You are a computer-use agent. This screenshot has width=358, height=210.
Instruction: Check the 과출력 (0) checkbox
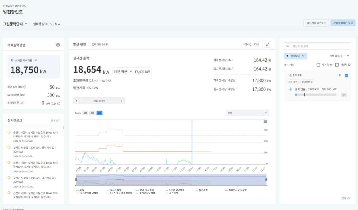tap(337, 65)
